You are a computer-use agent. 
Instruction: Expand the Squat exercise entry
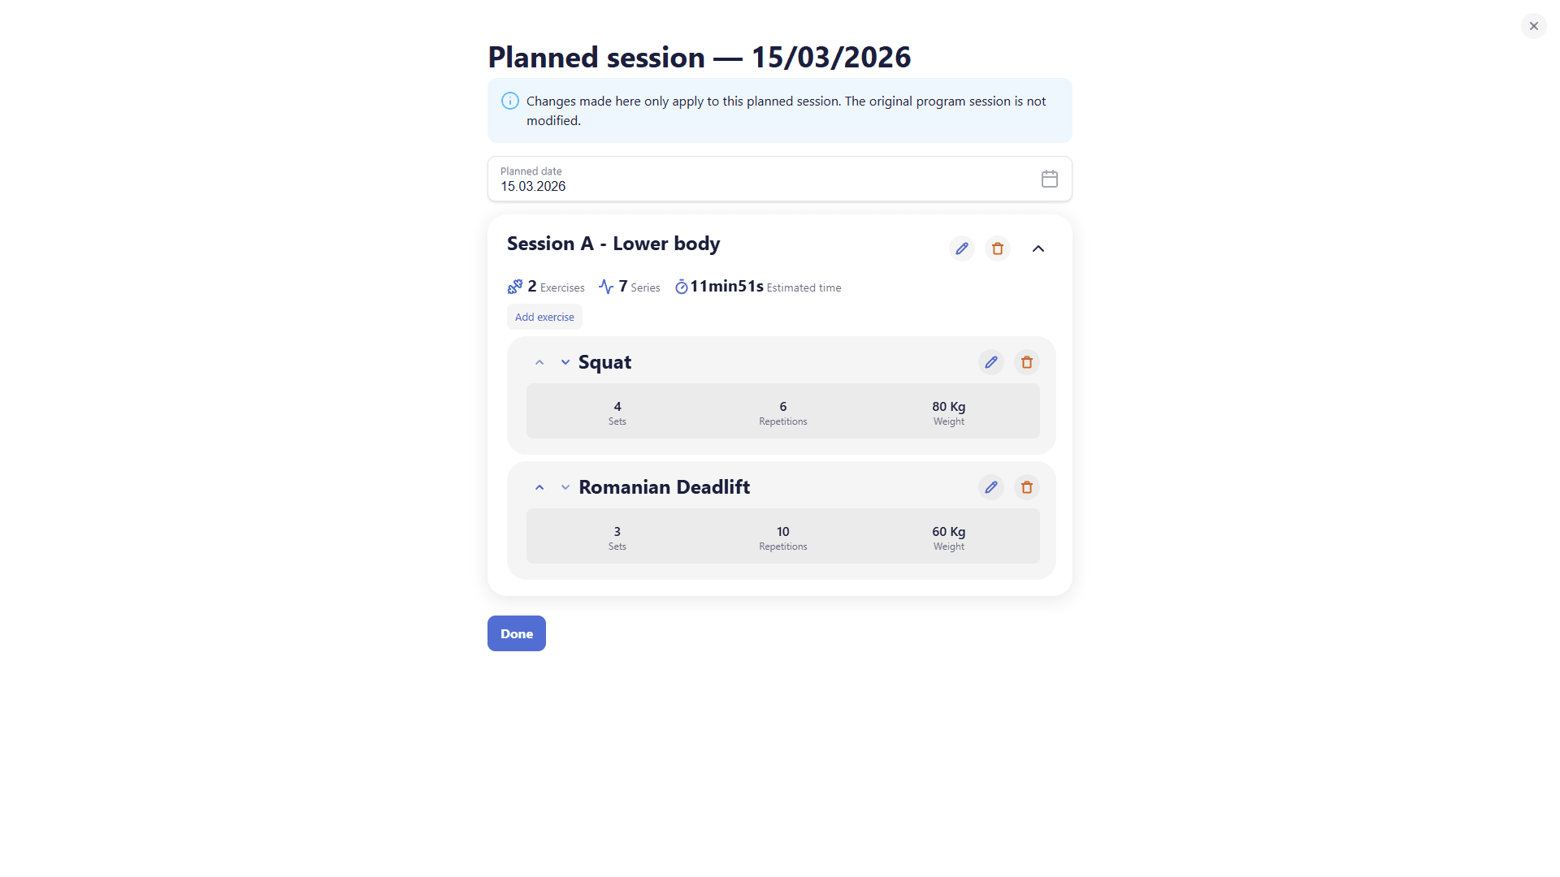(604, 362)
